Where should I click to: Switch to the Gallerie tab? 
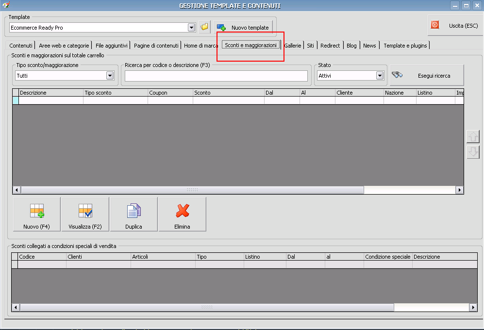(293, 46)
